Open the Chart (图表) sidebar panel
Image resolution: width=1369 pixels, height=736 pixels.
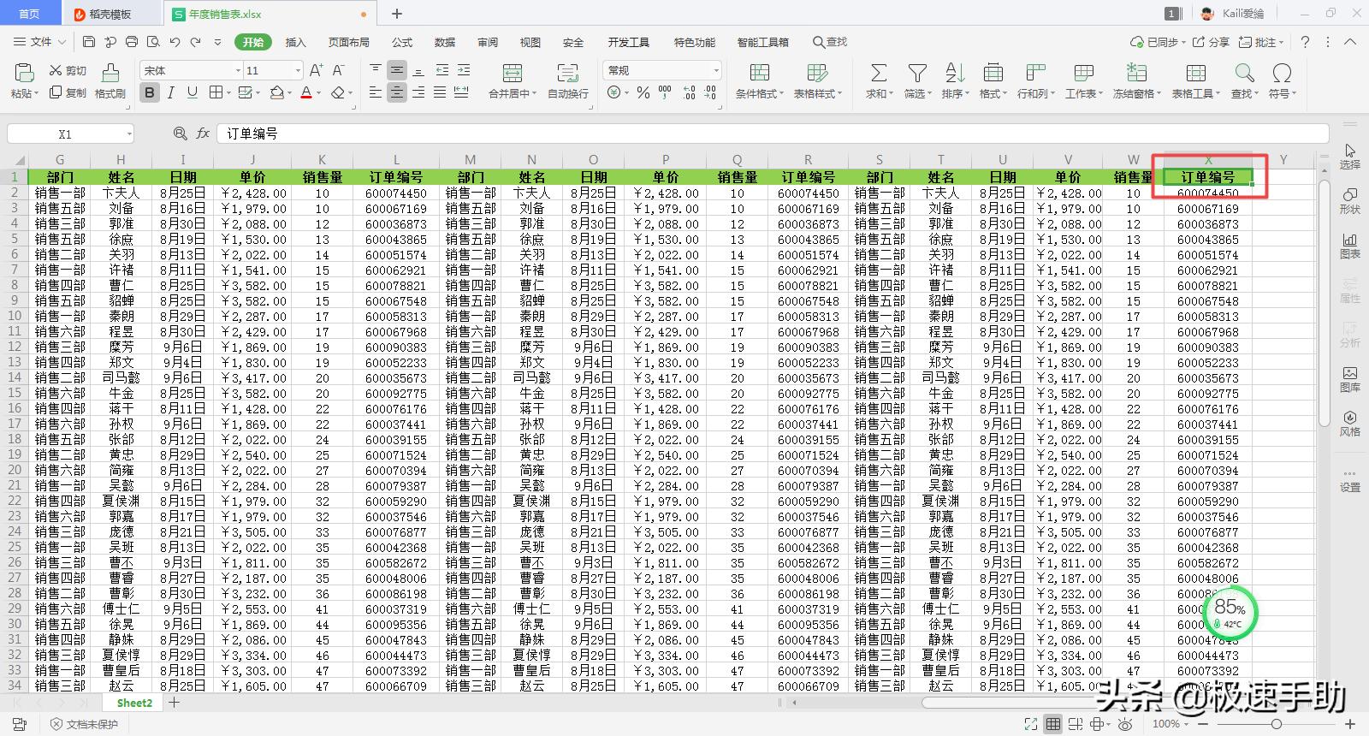[1349, 246]
